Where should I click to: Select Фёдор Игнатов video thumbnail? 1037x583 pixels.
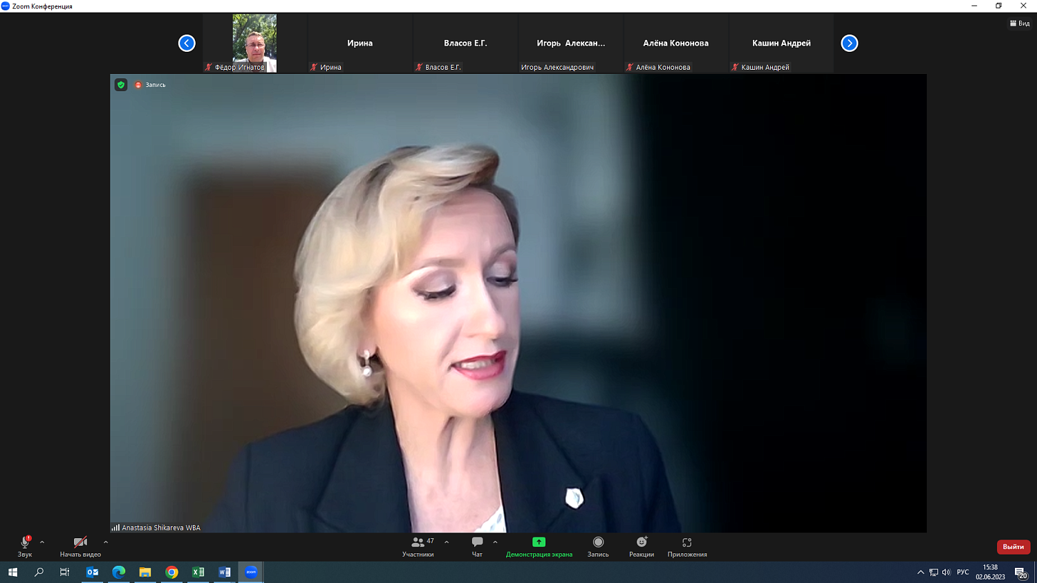pyautogui.click(x=254, y=43)
